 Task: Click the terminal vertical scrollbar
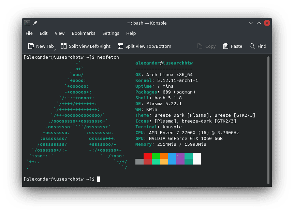(268, 120)
